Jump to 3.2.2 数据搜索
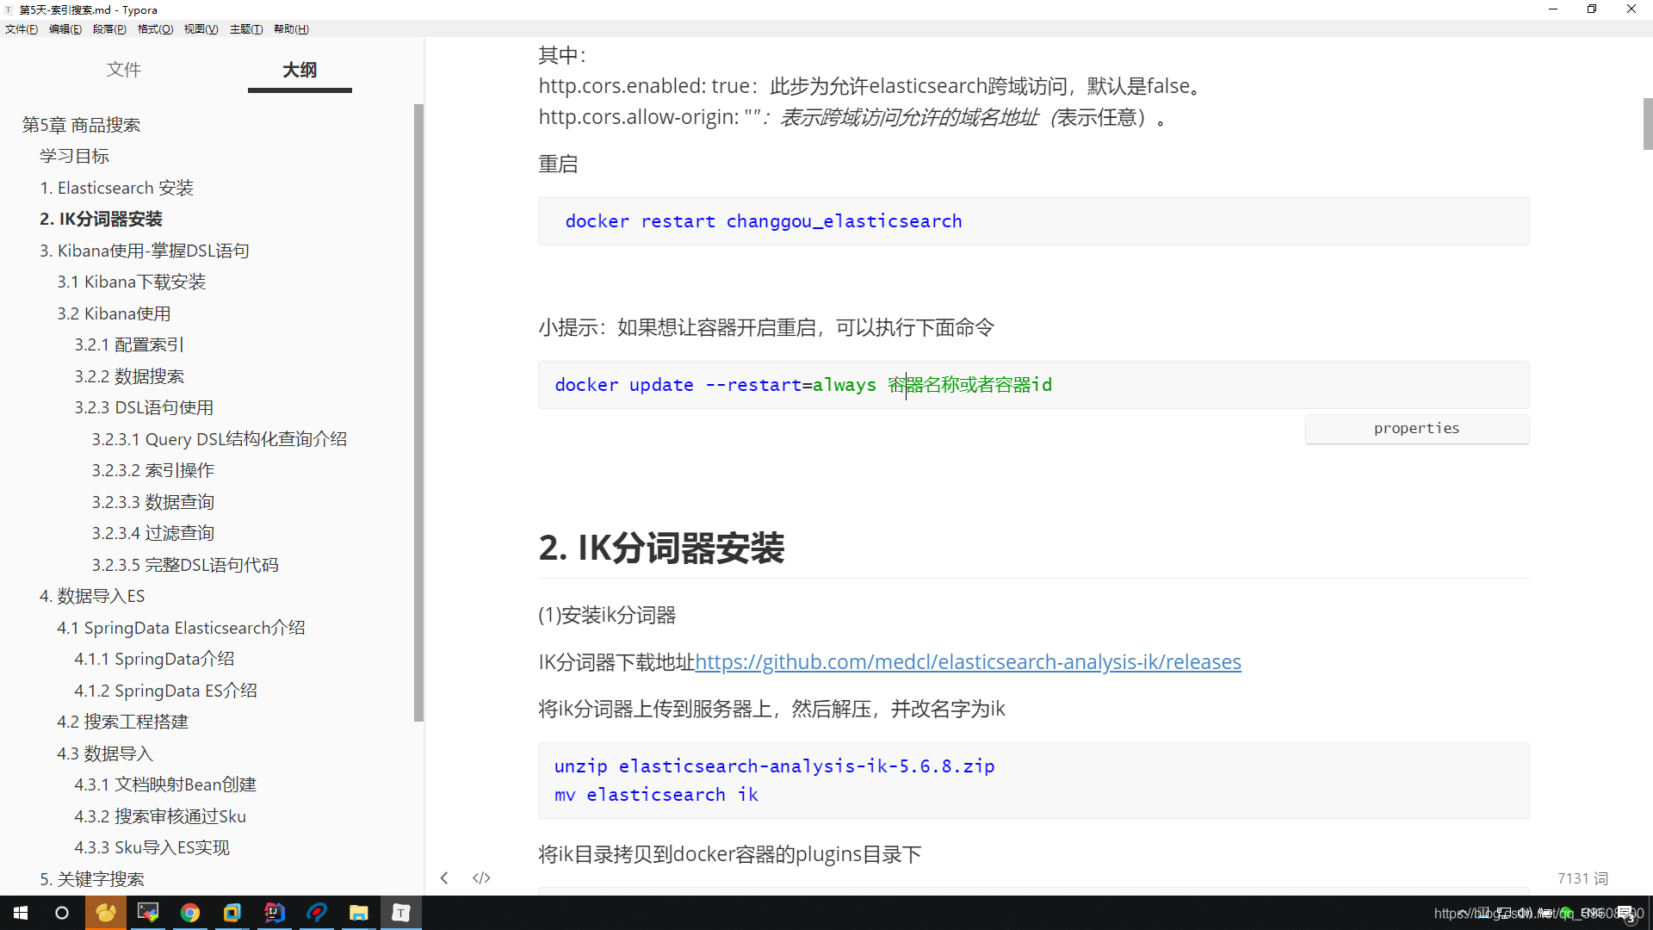Image resolution: width=1653 pixels, height=930 pixels. click(129, 376)
